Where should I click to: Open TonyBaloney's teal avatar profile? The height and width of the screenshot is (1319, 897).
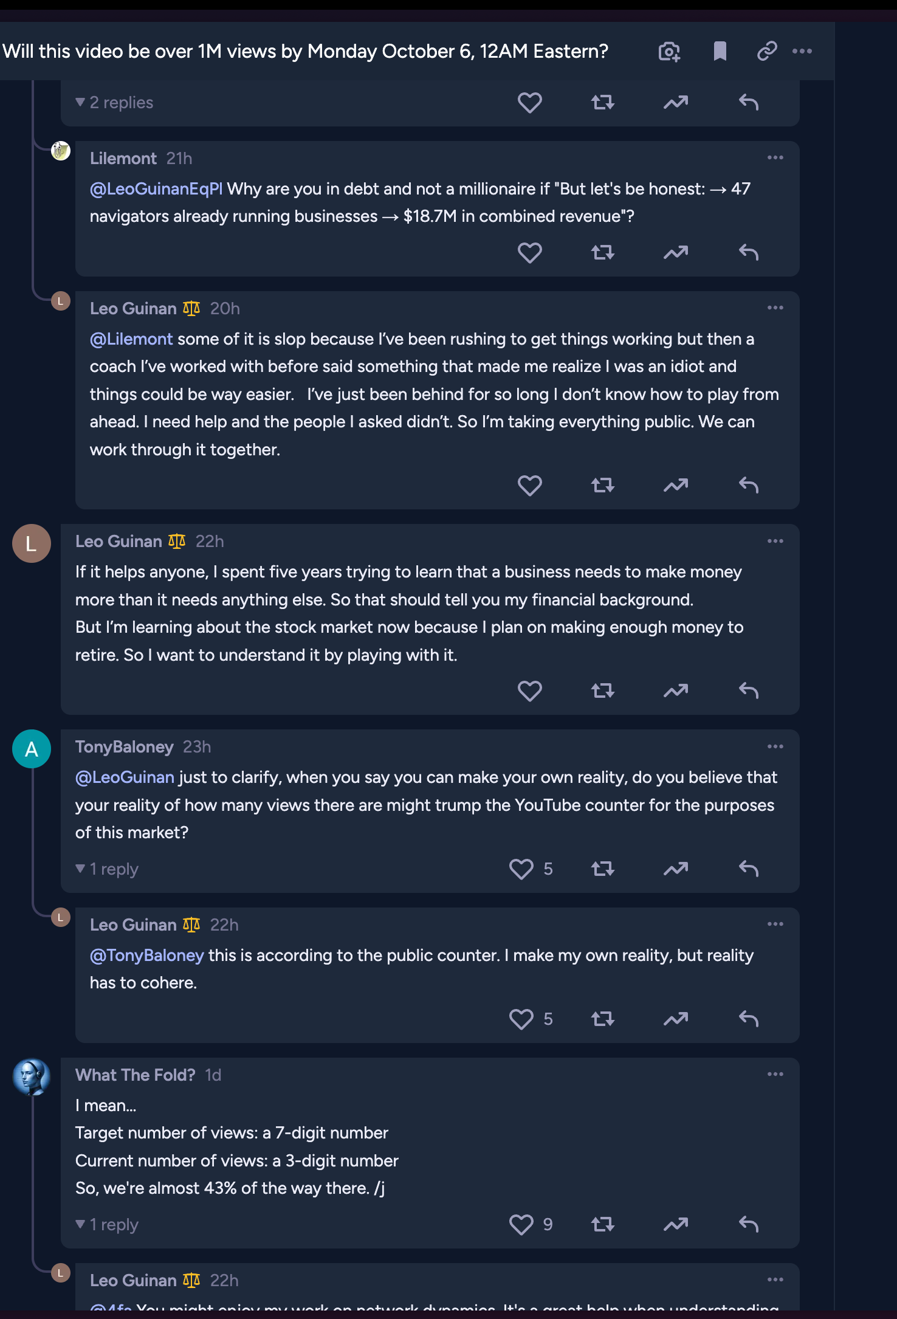[32, 749]
